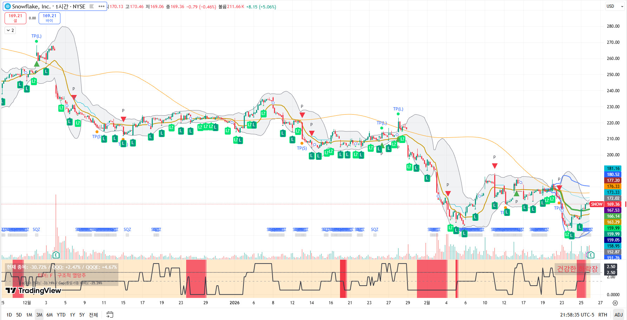Click the 21:58:35 UTC-5 timezone clock
This screenshot has width=627, height=320.
point(577,315)
